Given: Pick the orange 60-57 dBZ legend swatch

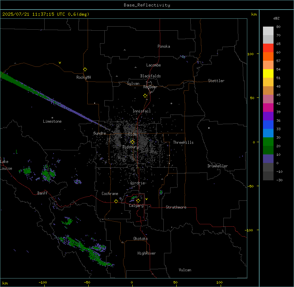Looking at the screenshot, I should [268, 56].
